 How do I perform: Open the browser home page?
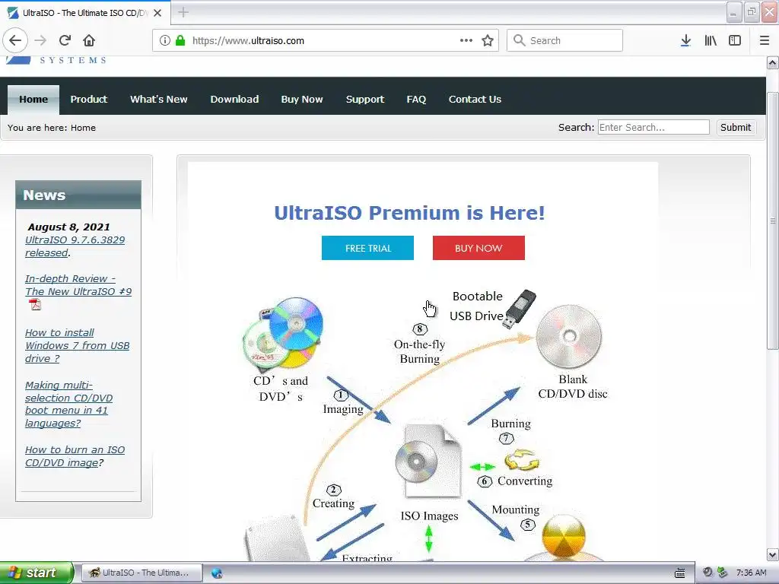[x=89, y=40]
